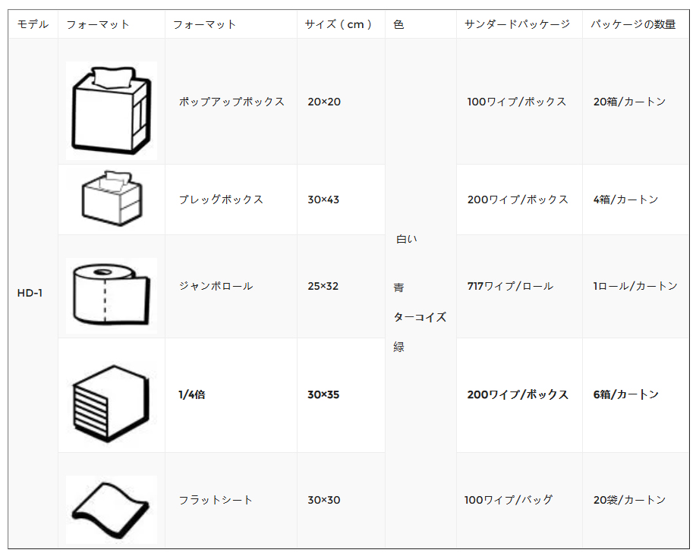Click the 6箱/カートン quantity cell

click(626, 394)
